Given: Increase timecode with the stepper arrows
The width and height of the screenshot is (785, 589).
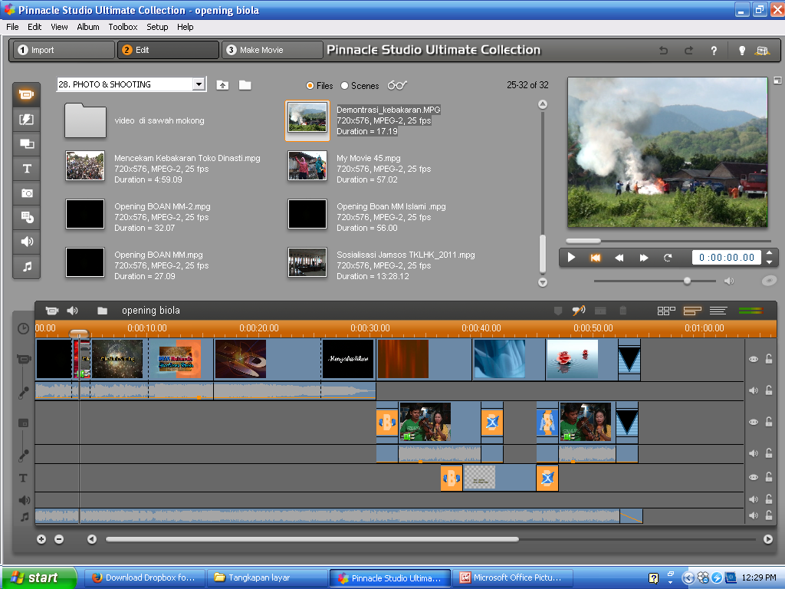Looking at the screenshot, I should [769, 253].
